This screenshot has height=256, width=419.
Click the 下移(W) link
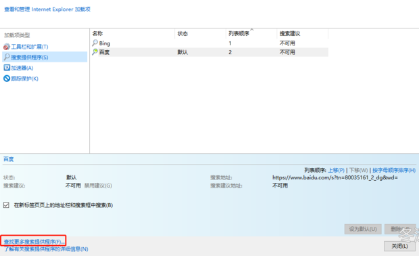click(x=359, y=170)
